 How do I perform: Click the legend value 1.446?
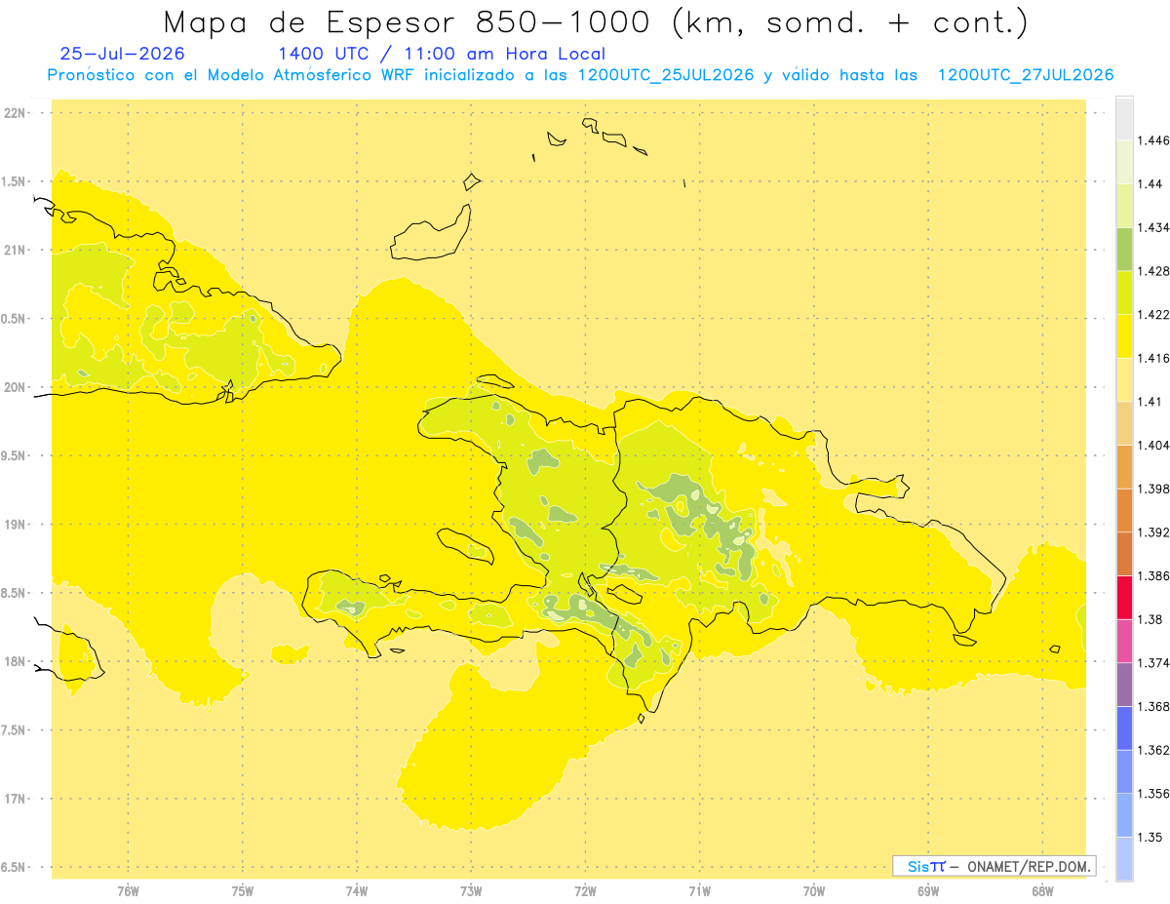[1153, 140]
